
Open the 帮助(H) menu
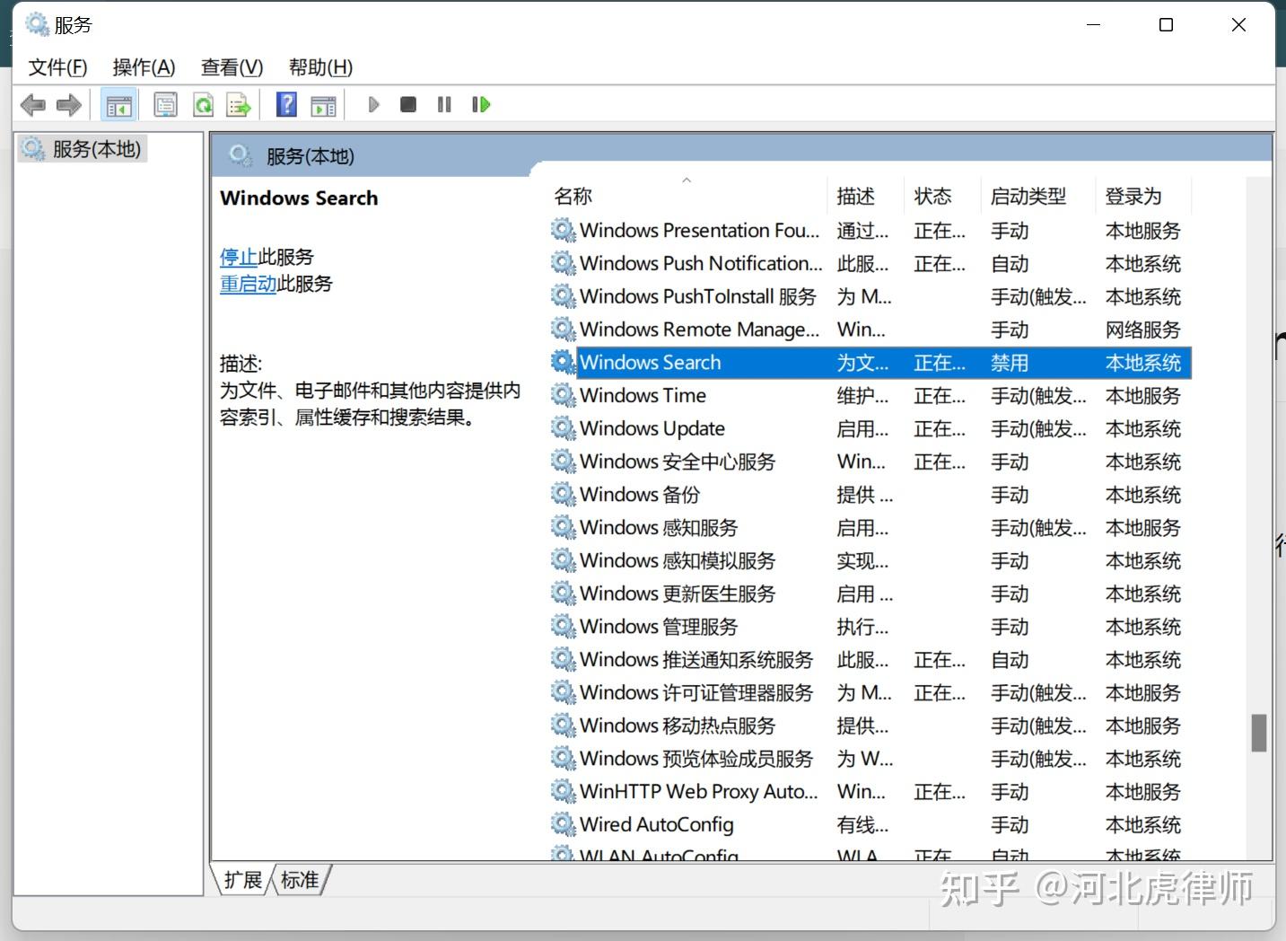click(x=320, y=67)
